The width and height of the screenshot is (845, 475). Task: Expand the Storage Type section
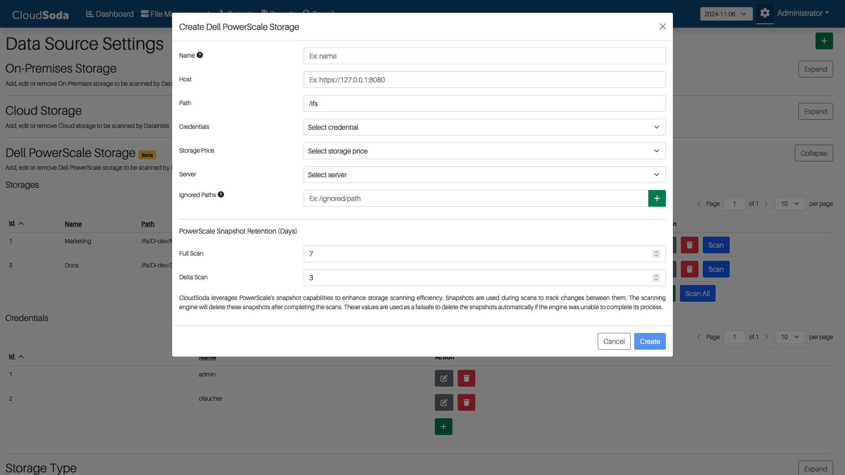[816, 468]
